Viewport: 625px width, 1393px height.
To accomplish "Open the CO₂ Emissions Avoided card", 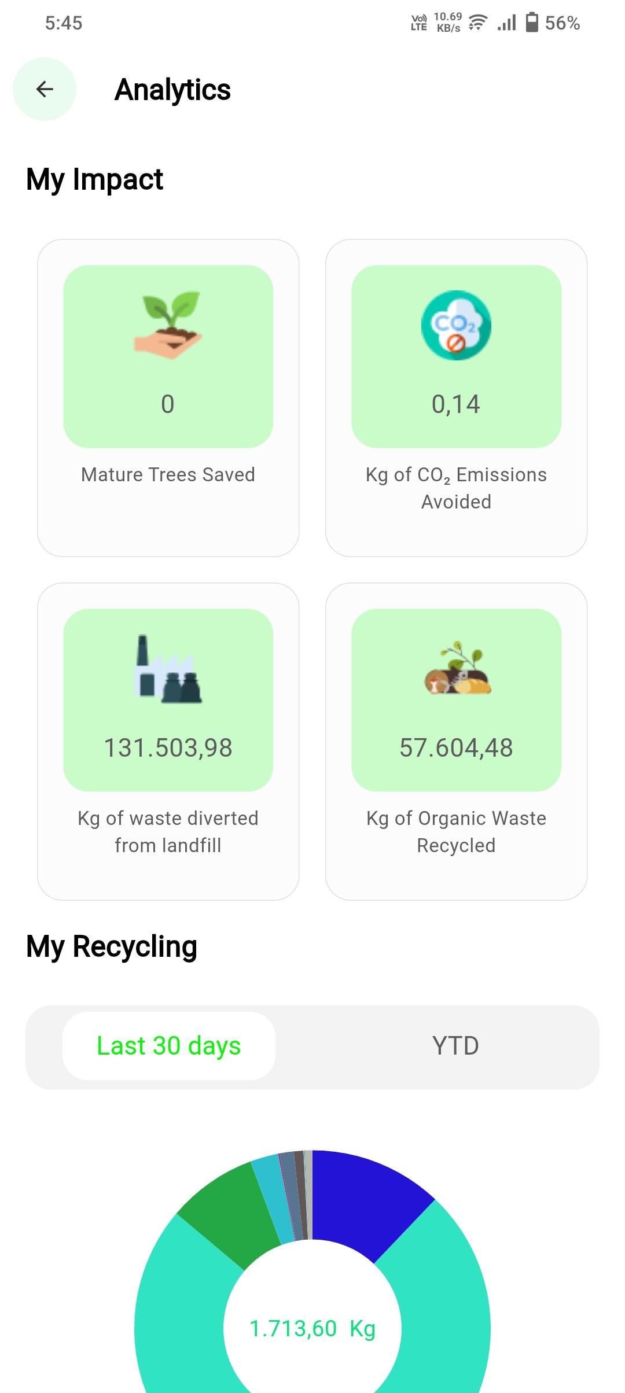I will [x=457, y=398].
